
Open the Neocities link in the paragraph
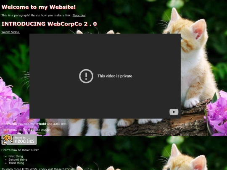tap(79, 16)
